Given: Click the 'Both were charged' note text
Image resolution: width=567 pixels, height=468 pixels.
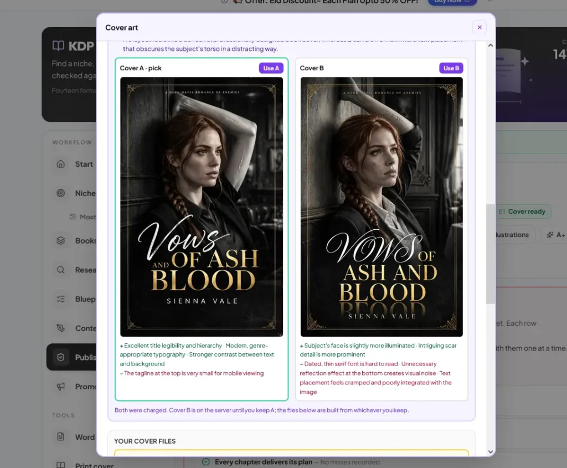Looking at the screenshot, I should coord(262,410).
